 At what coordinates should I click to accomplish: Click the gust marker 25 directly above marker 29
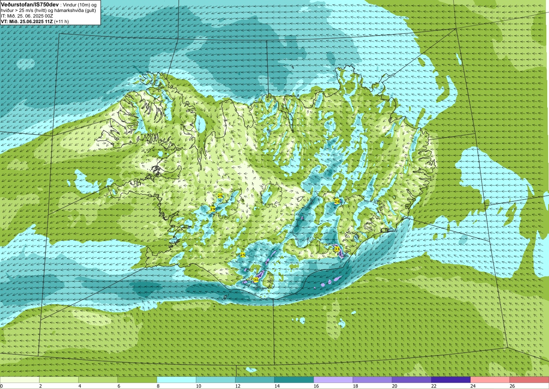pyautogui.click(x=220, y=196)
